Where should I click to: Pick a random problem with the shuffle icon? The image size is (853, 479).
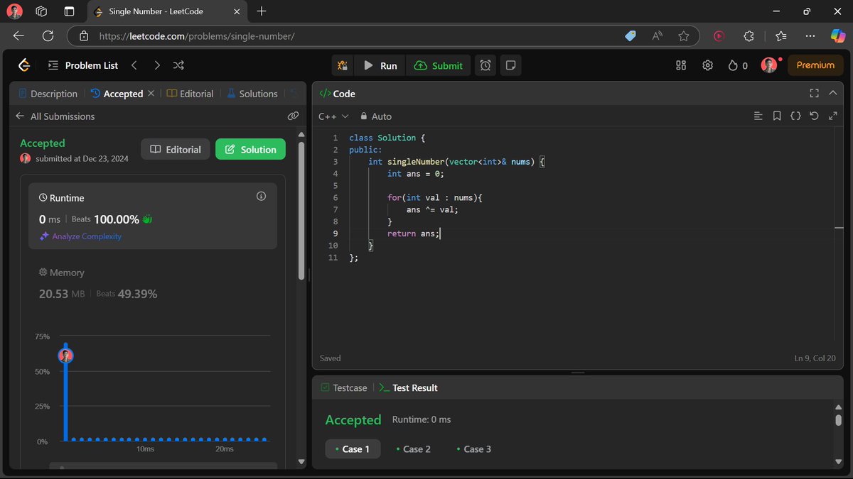[178, 65]
